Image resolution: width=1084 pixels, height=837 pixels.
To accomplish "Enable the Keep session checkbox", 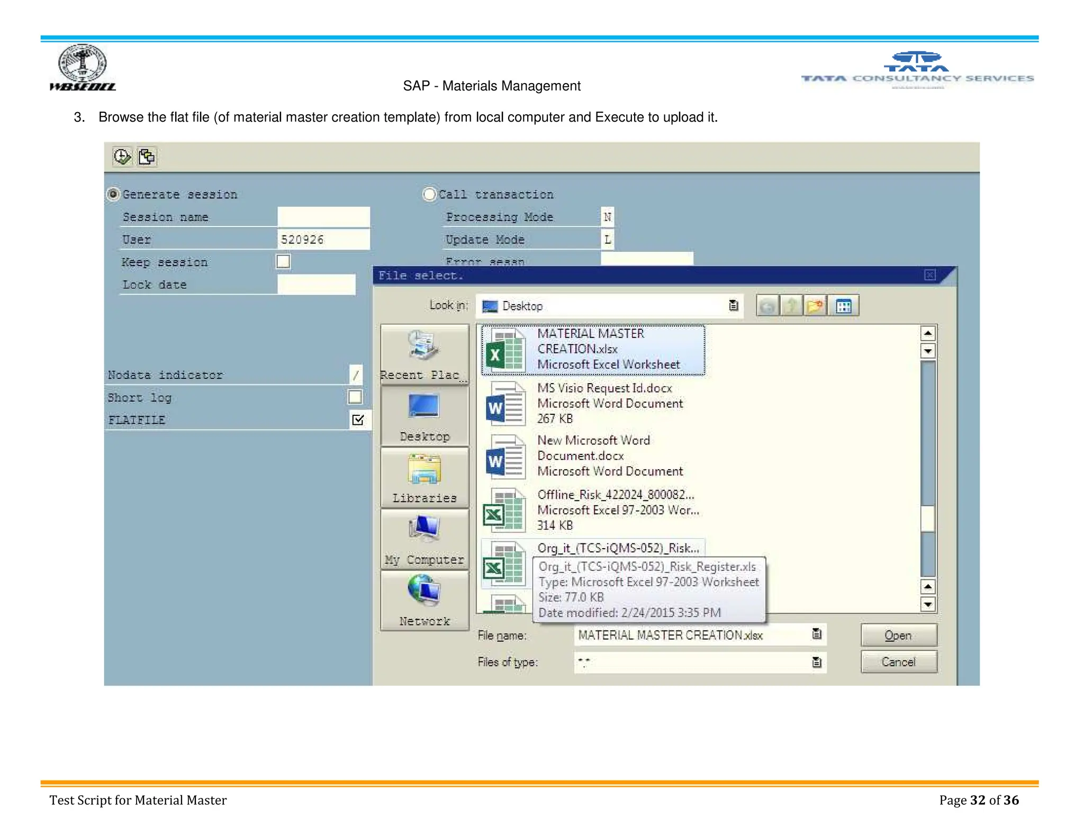I will (x=283, y=261).
